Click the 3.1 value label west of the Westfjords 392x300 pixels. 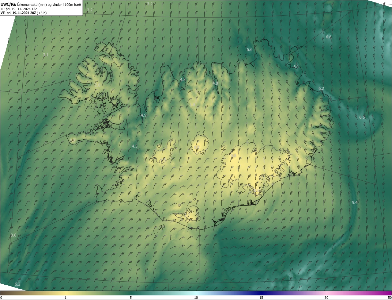coord(46,55)
